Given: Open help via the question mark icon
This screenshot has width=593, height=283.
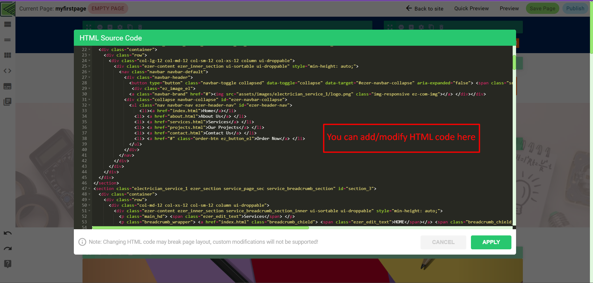Looking at the screenshot, I should tap(7, 264).
